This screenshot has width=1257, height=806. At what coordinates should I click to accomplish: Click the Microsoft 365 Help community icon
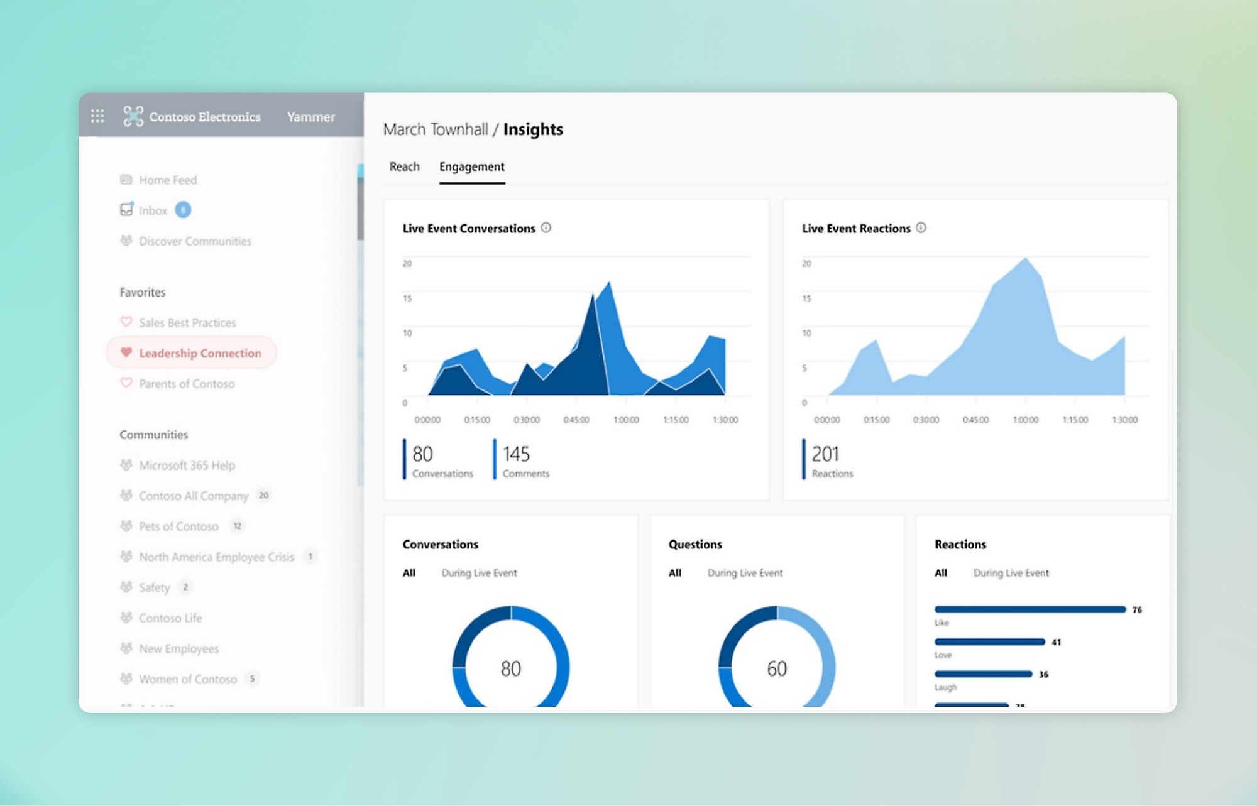[x=124, y=466]
